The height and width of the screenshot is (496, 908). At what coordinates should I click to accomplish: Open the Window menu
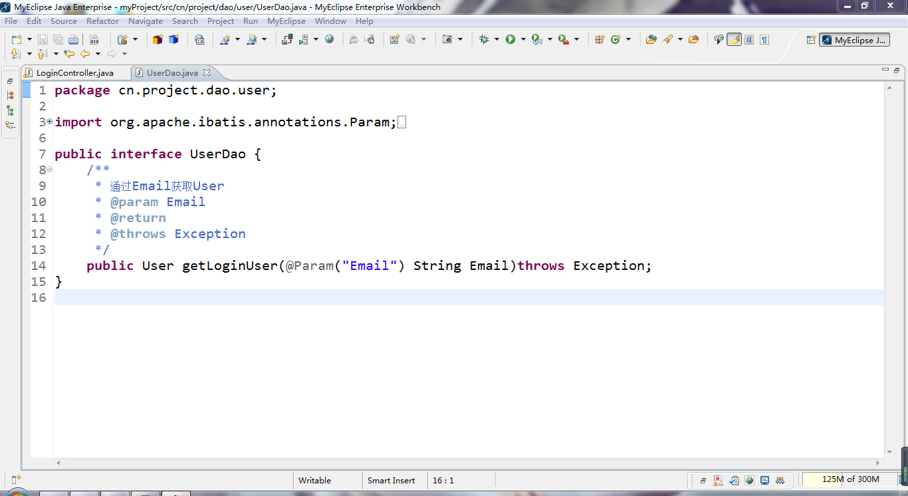[x=330, y=21]
